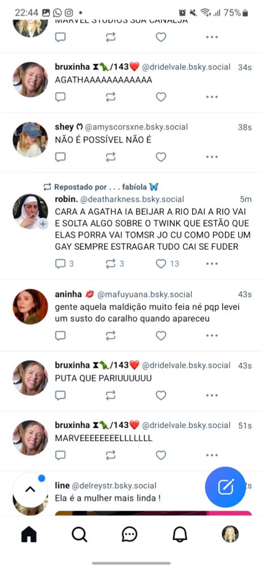Reply to robin.'s post about Agatha
Viewport: 262px width, 568px height.
(61, 264)
